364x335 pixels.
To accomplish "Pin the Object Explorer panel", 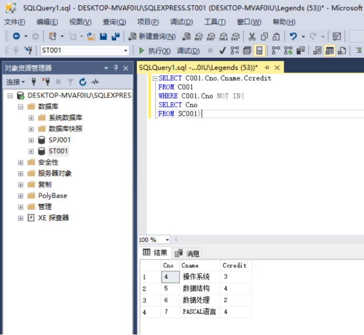I will pos(116,68).
